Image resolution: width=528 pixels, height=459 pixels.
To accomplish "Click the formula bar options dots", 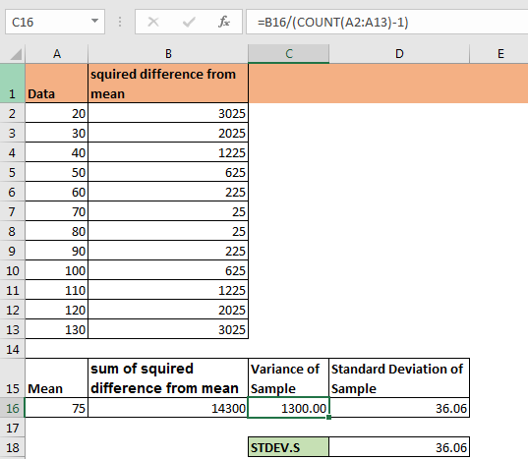I will (x=120, y=23).
